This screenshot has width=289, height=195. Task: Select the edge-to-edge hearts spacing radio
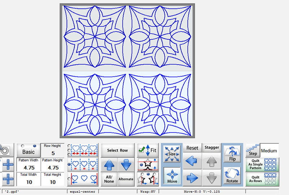tap(69, 179)
